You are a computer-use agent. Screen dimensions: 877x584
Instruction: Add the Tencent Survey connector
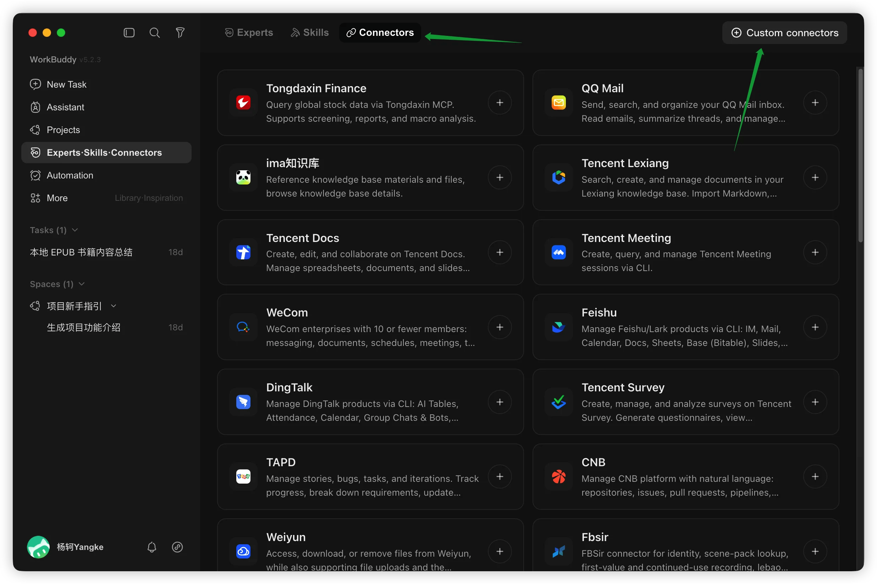815,402
